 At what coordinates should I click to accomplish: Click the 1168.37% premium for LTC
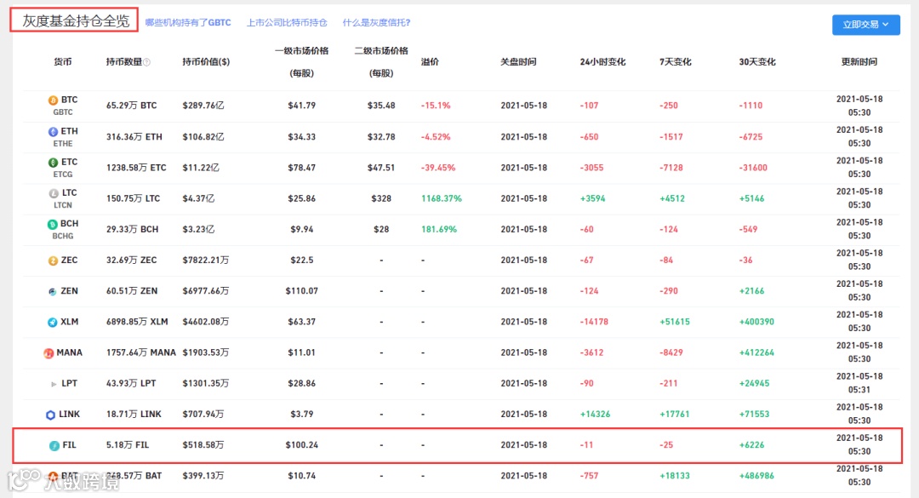[442, 199]
